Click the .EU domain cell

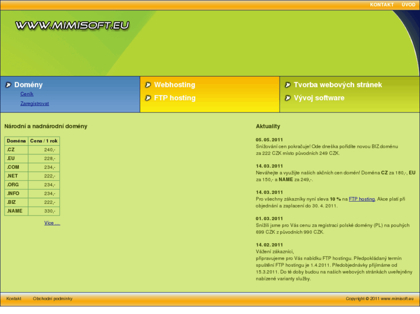click(x=16, y=158)
